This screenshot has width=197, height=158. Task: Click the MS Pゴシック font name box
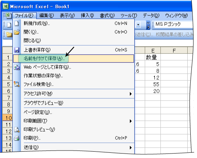[x=174, y=24]
